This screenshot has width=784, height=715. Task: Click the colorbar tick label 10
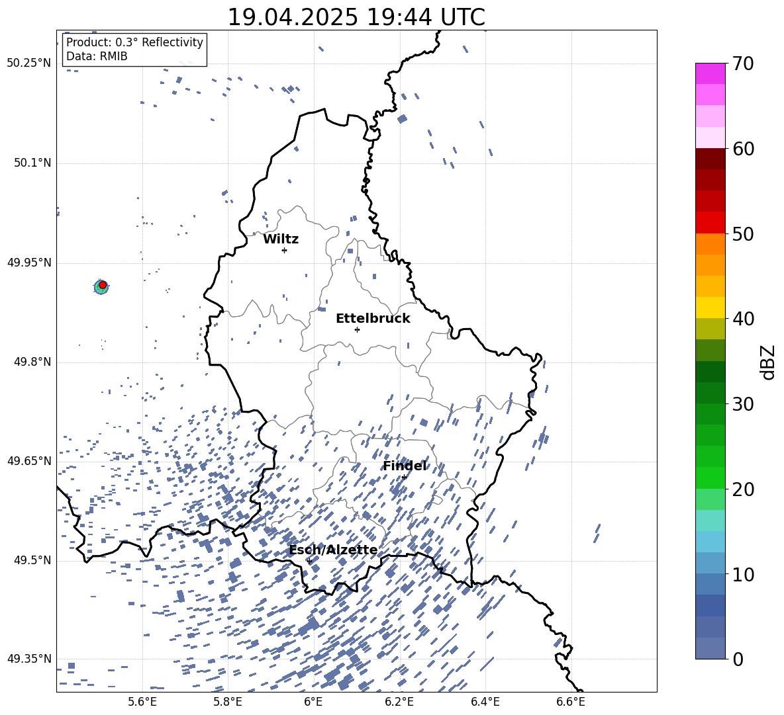[x=743, y=574]
